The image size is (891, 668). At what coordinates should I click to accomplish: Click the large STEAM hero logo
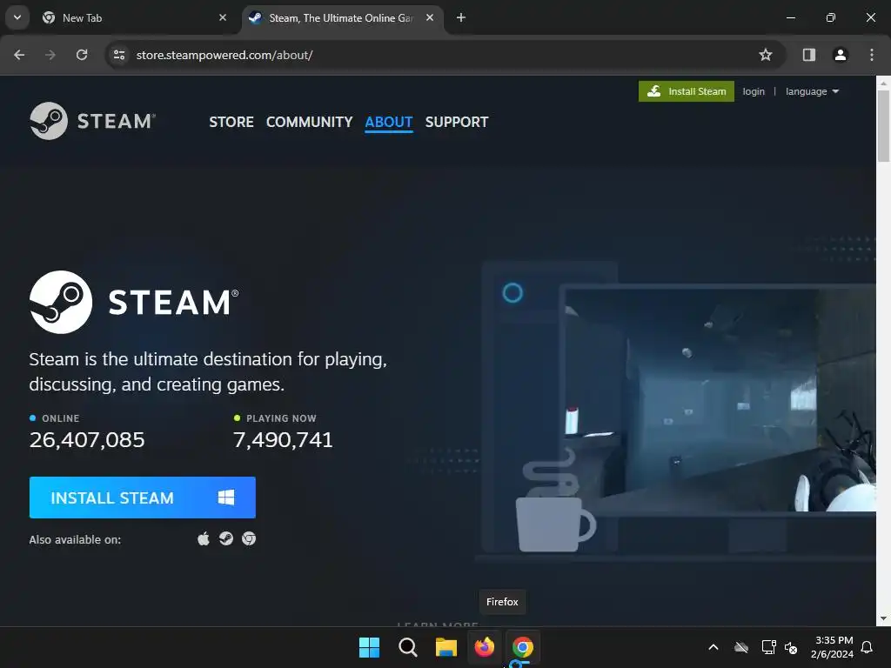[x=134, y=302]
